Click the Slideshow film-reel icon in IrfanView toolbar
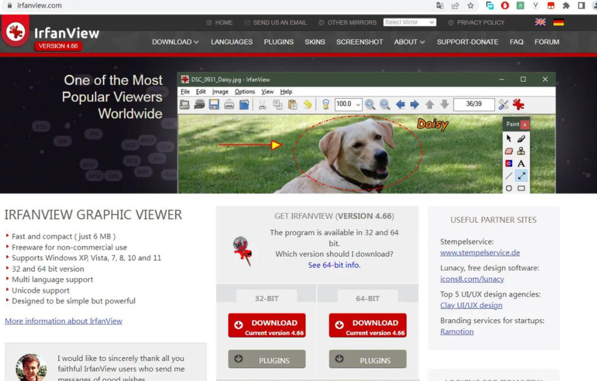 [x=200, y=104]
